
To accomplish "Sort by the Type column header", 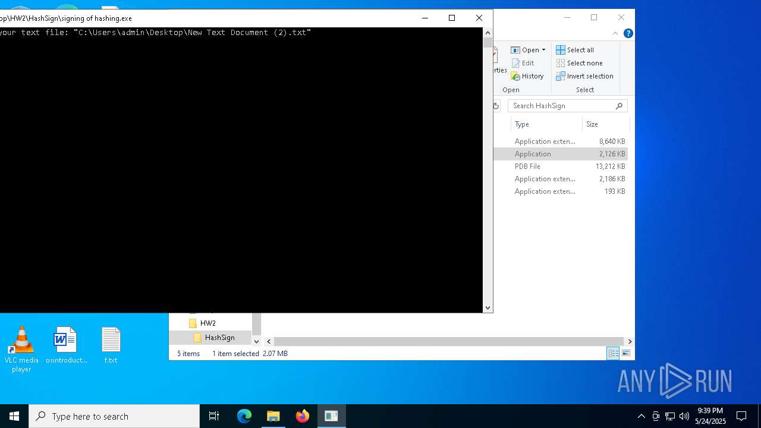I will 546,124.
